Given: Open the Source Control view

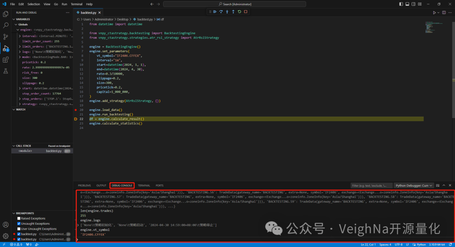Looking at the screenshot, I should point(5,37).
